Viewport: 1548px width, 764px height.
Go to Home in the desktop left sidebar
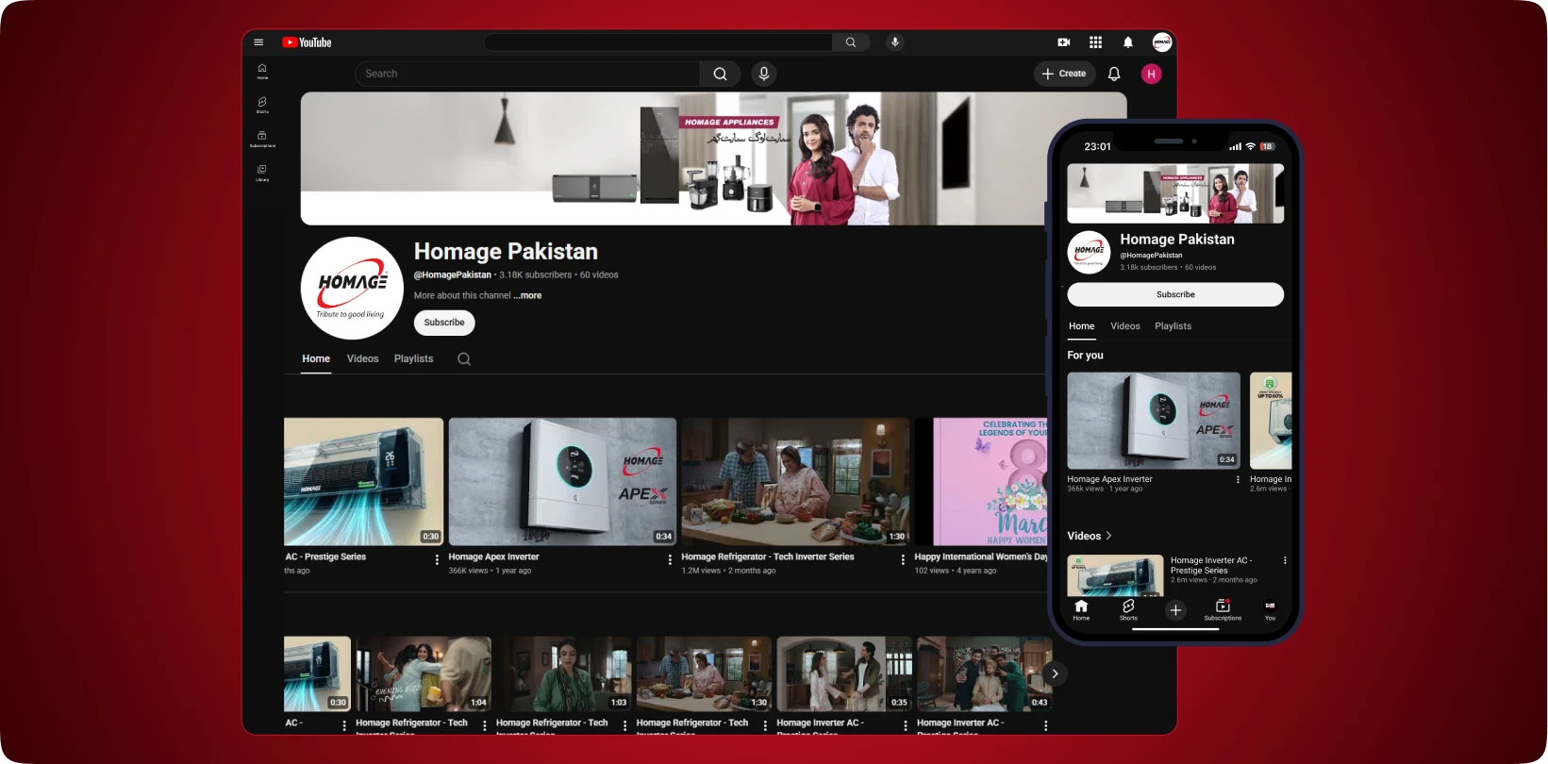click(262, 71)
